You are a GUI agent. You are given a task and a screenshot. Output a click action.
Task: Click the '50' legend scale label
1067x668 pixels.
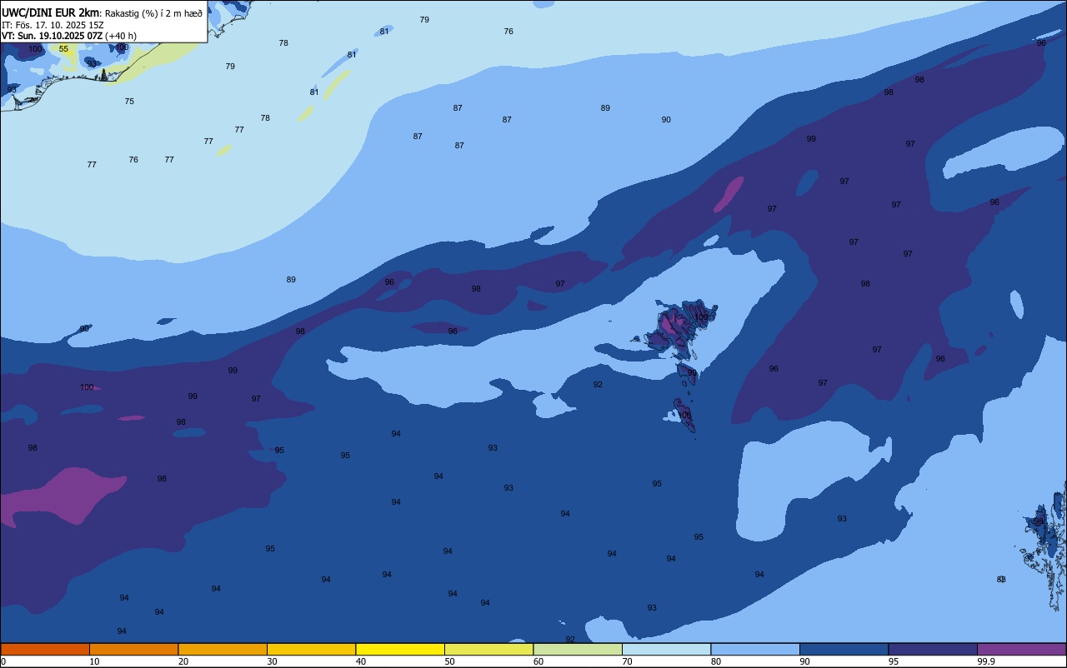click(449, 661)
